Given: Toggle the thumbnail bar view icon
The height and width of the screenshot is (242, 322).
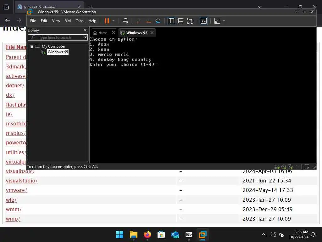Looking at the screenshot, I should pyautogui.click(x=181, y=21).
